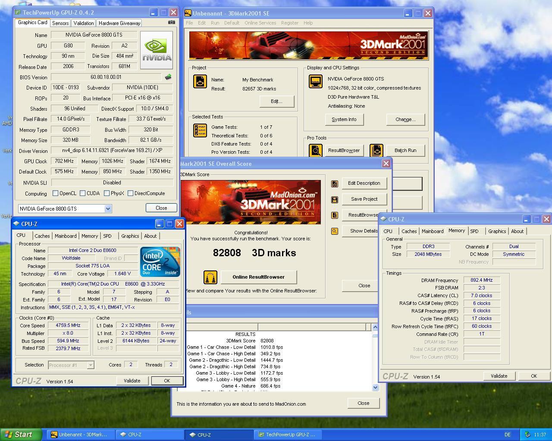
Task: Click the Project benchmark icon in 3DMark
Action: 200,81
